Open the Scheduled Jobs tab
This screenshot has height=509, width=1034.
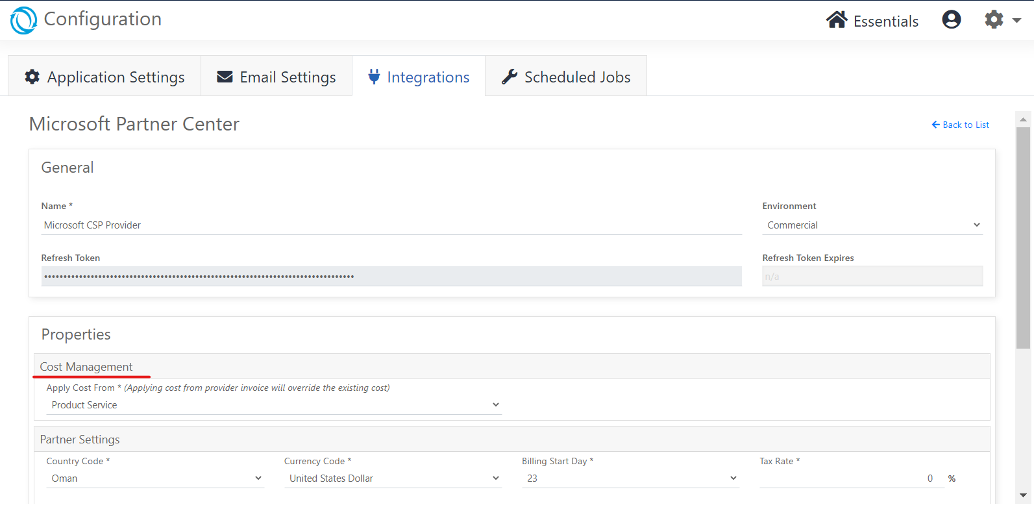(566, 76)
